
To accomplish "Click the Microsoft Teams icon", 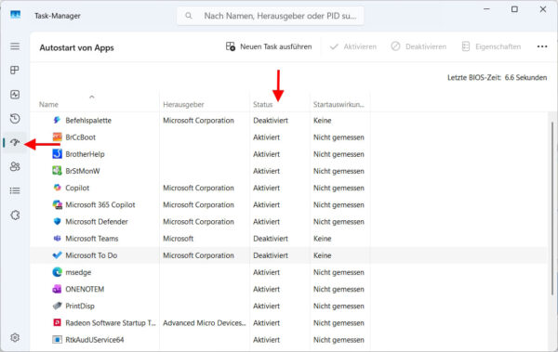I will click(57, 238).
